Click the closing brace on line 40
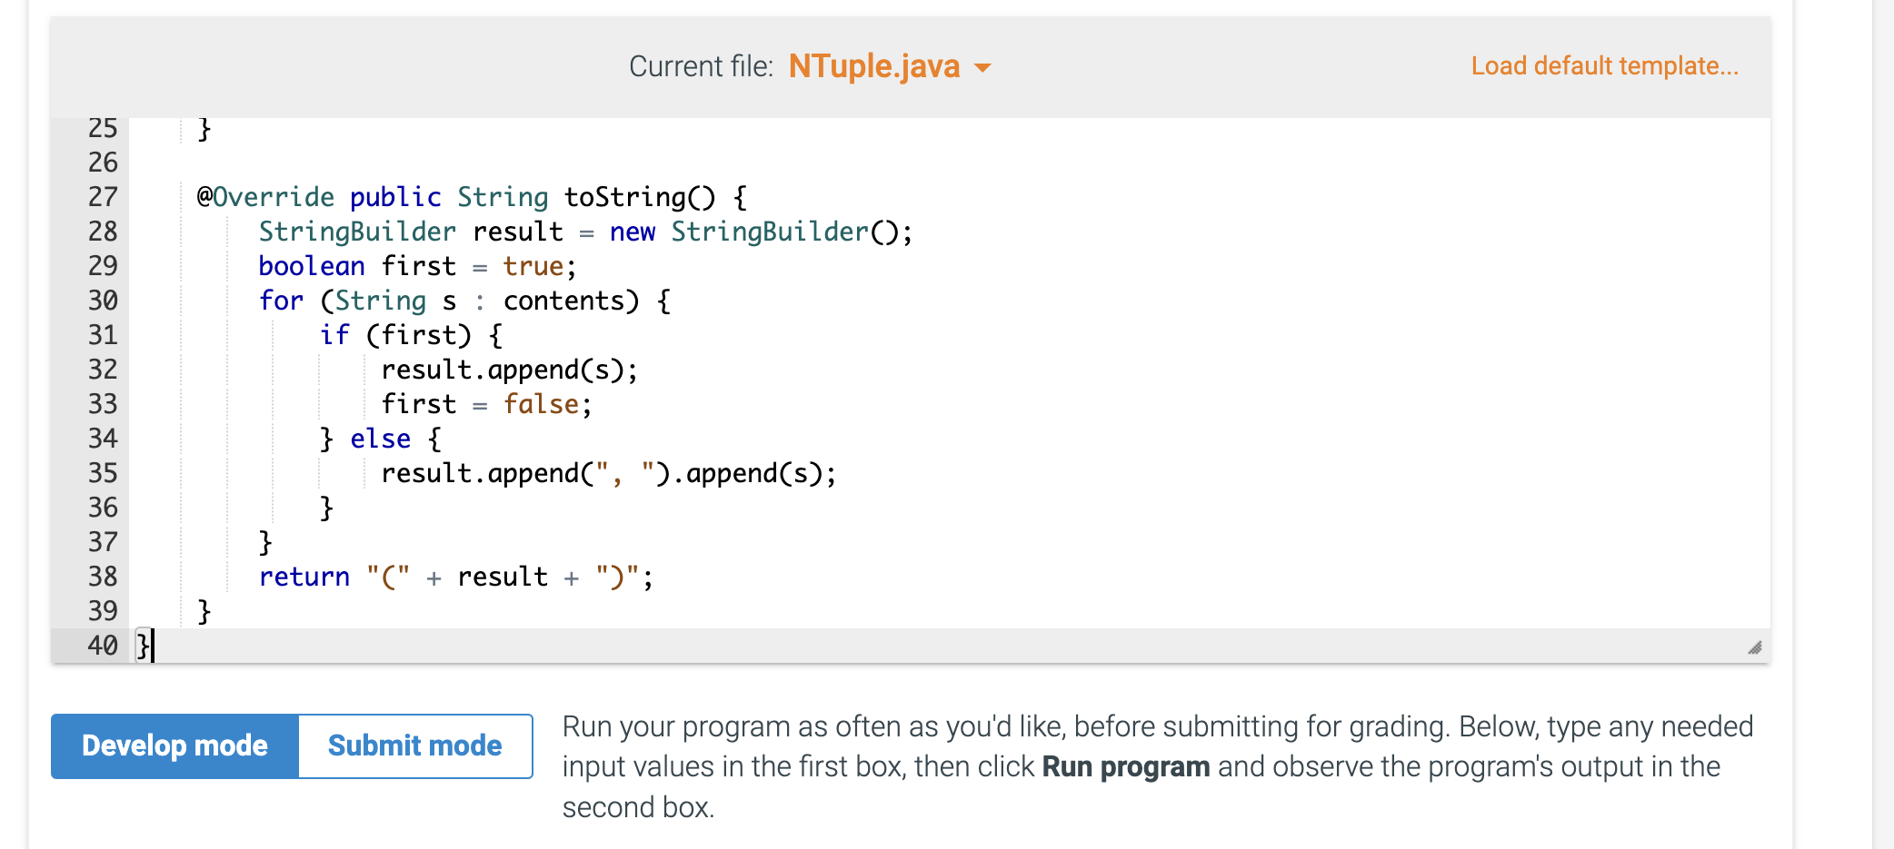1894x849 pixels. click(x=140, y=646)
